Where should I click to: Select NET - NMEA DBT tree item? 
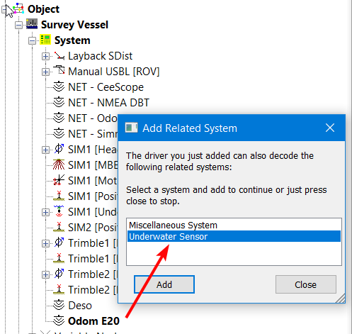[108, 103]
